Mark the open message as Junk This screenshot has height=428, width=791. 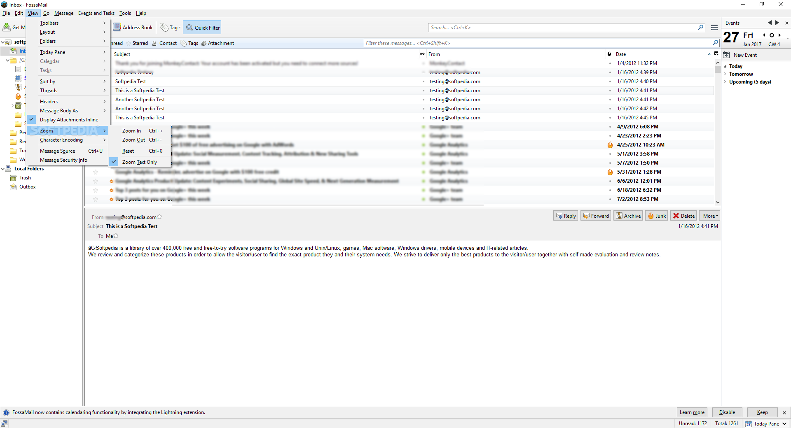pos(657,216)
